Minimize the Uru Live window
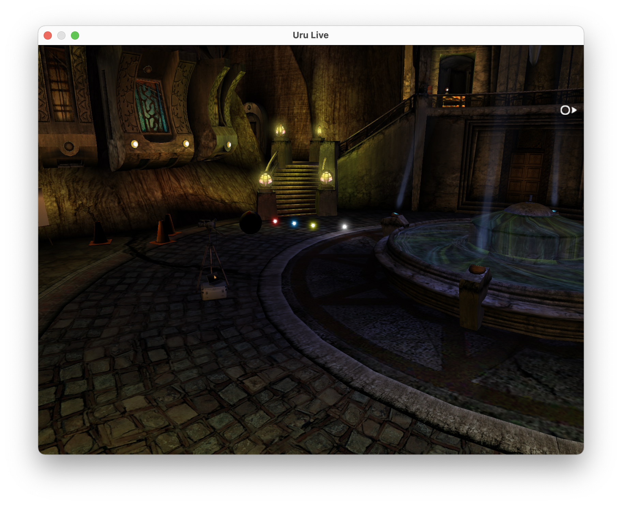Screen dimensions: 622x505 (61, 35)
